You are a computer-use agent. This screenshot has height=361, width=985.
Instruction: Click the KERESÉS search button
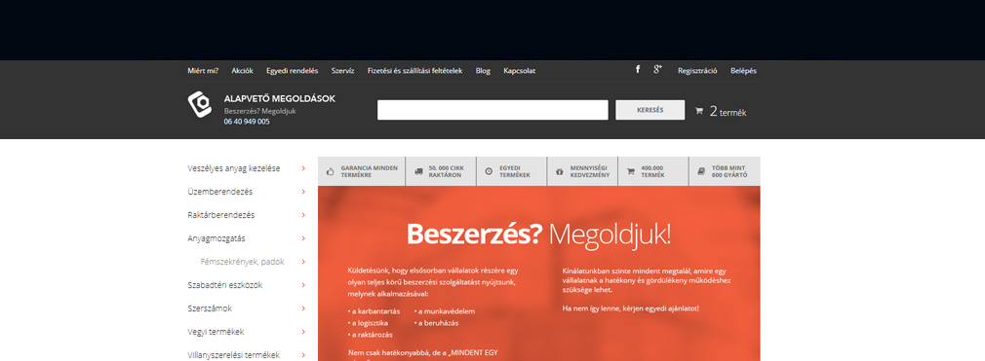coord(650,110)
